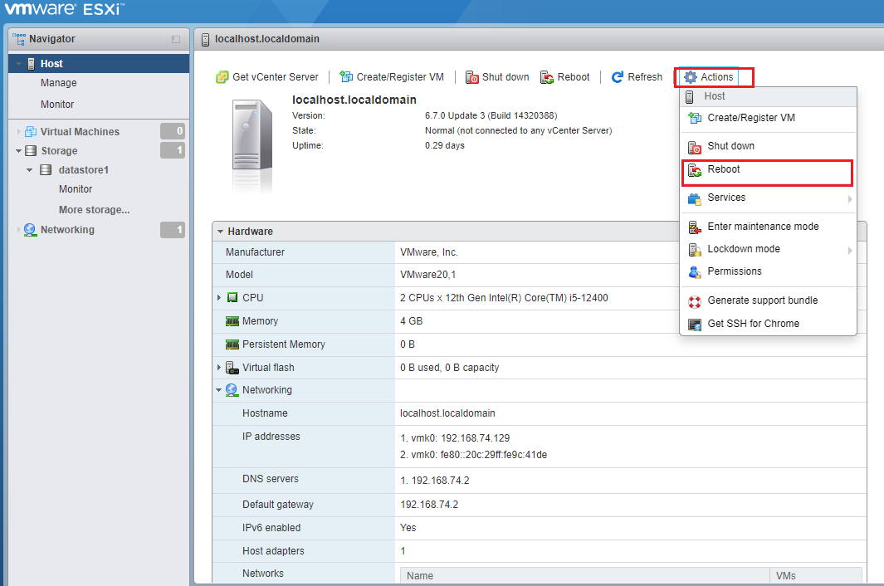Click the Get SSH for Chrome menu text
The image size is (884, 586).
click(x=753, y=324)
